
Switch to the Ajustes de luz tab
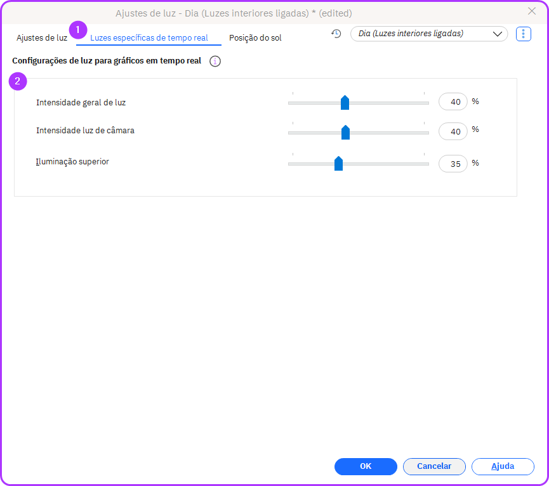point(42,38)
